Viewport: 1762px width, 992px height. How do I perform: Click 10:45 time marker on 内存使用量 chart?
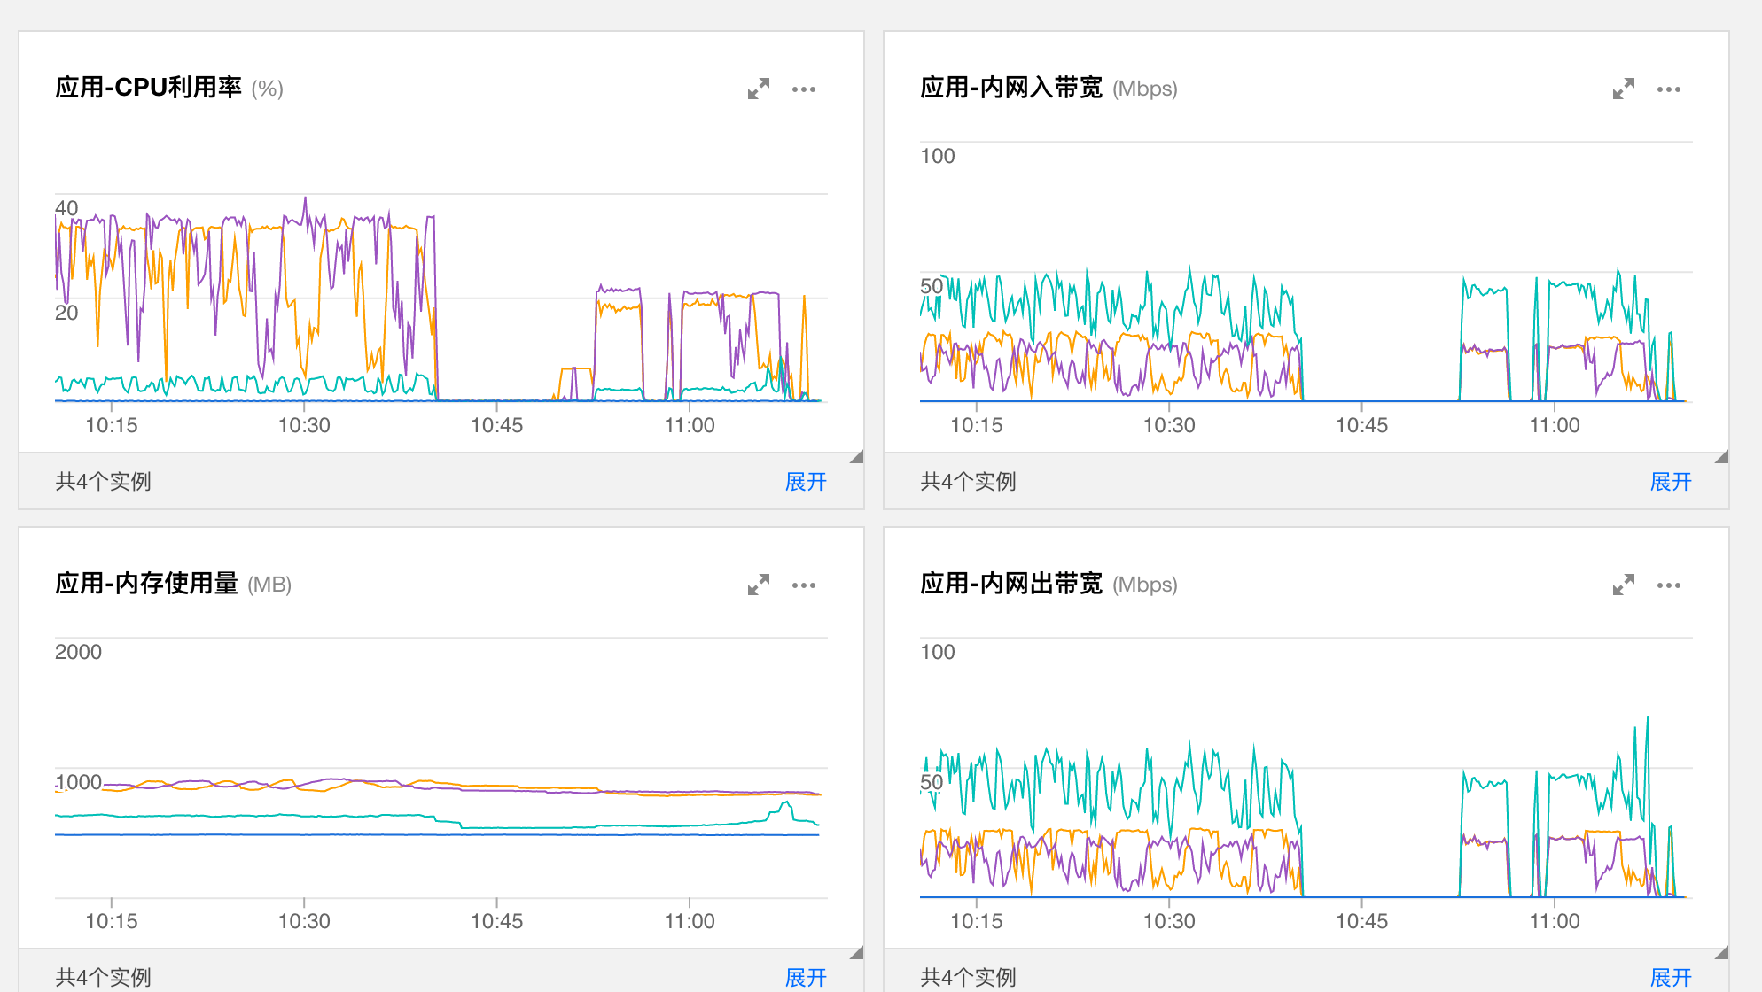[496, 921]
